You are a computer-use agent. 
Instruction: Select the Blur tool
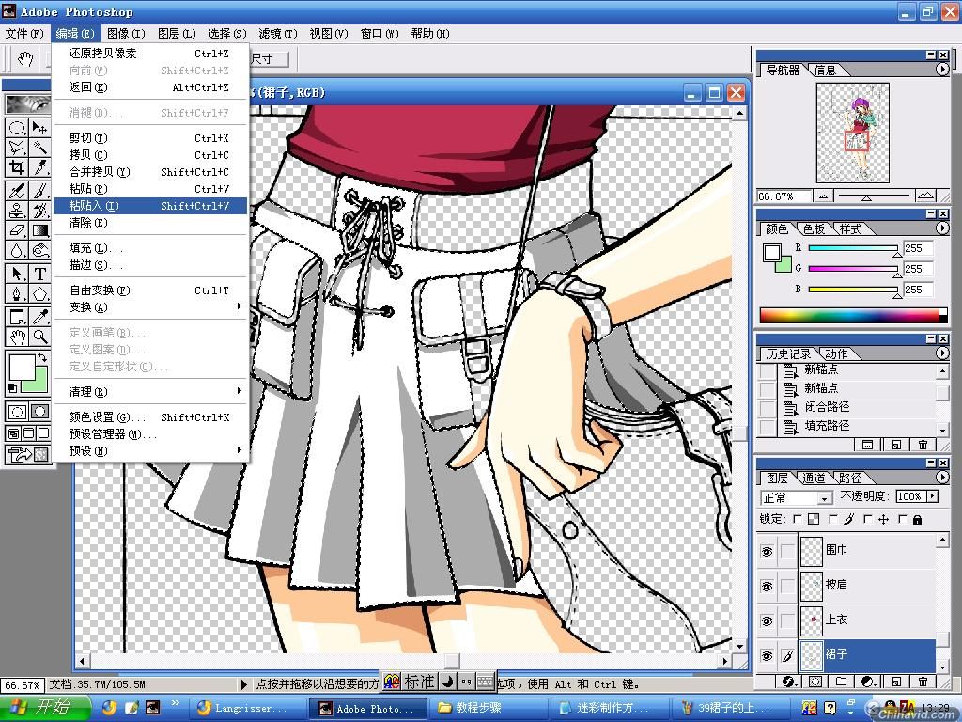tap(17, 250)
